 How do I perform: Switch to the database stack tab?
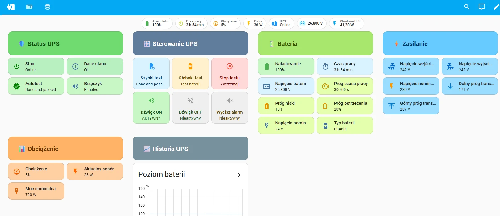click(x=48, y=7)
